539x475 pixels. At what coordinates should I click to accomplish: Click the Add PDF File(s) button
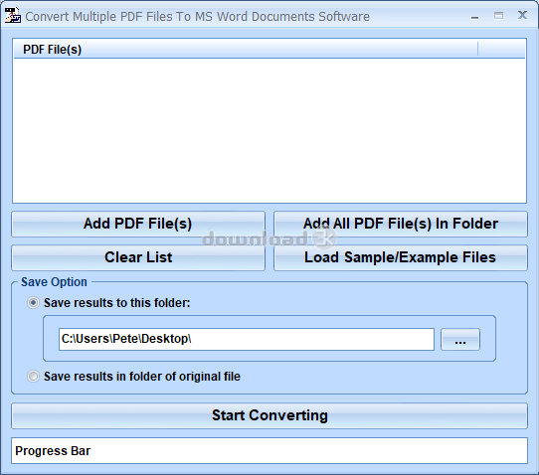pos(138,224)
